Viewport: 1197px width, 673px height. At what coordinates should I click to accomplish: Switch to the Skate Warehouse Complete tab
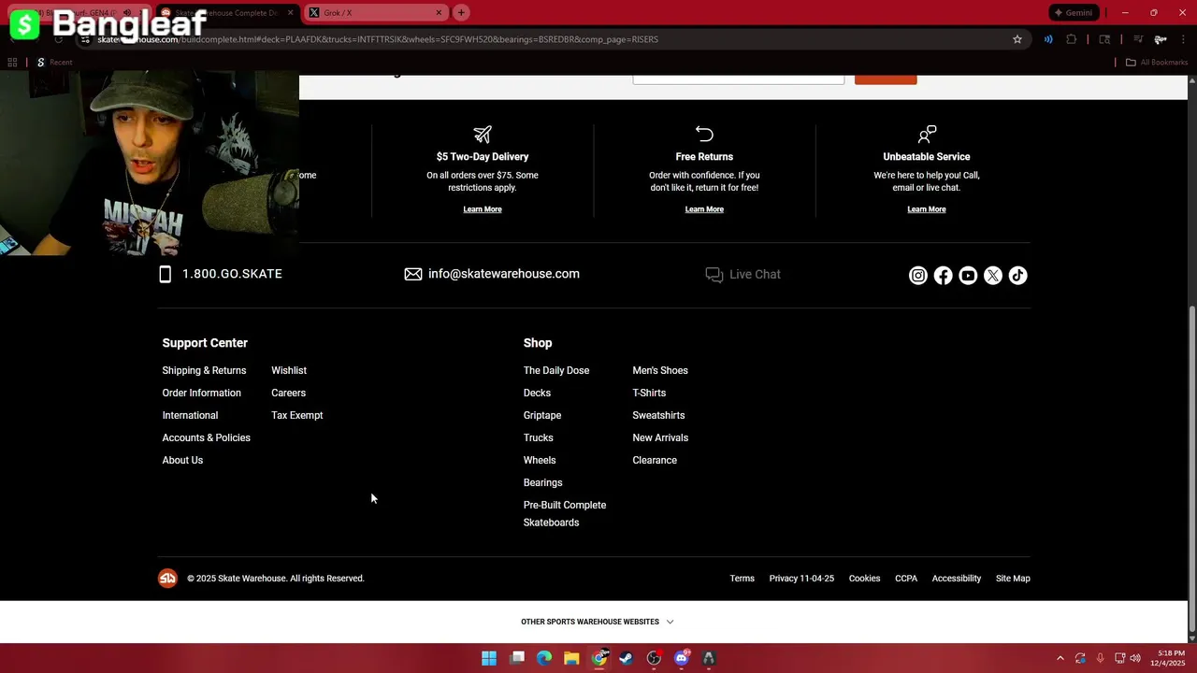click(x=226, y=13)
